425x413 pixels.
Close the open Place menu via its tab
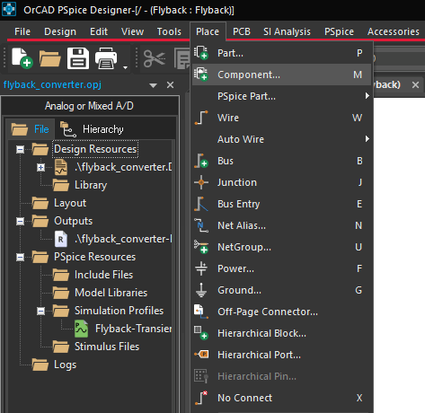[208, 31]
